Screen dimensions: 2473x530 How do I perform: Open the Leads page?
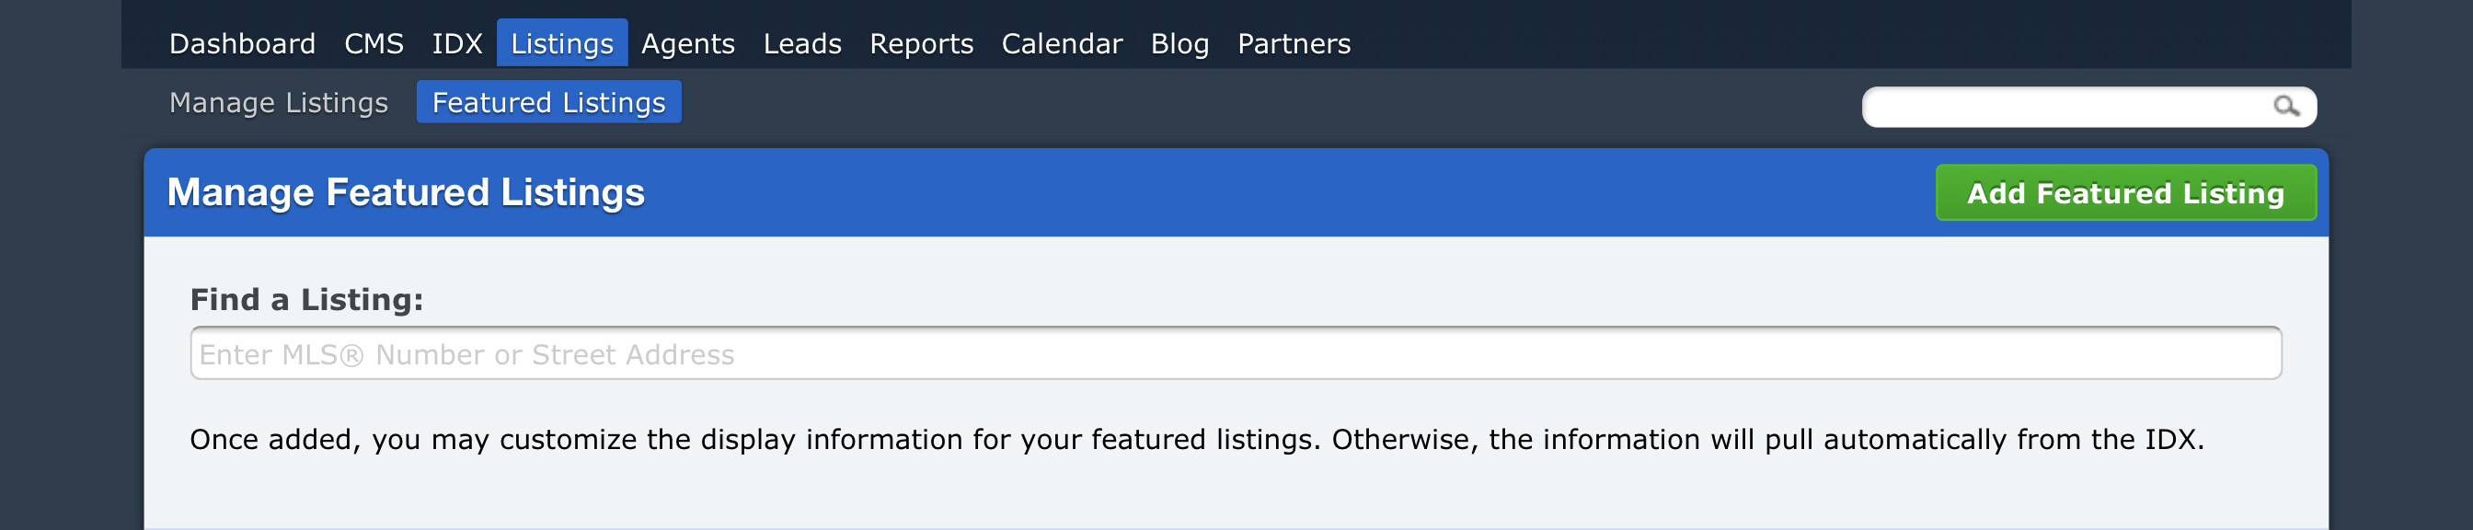[x=801, y=44]
